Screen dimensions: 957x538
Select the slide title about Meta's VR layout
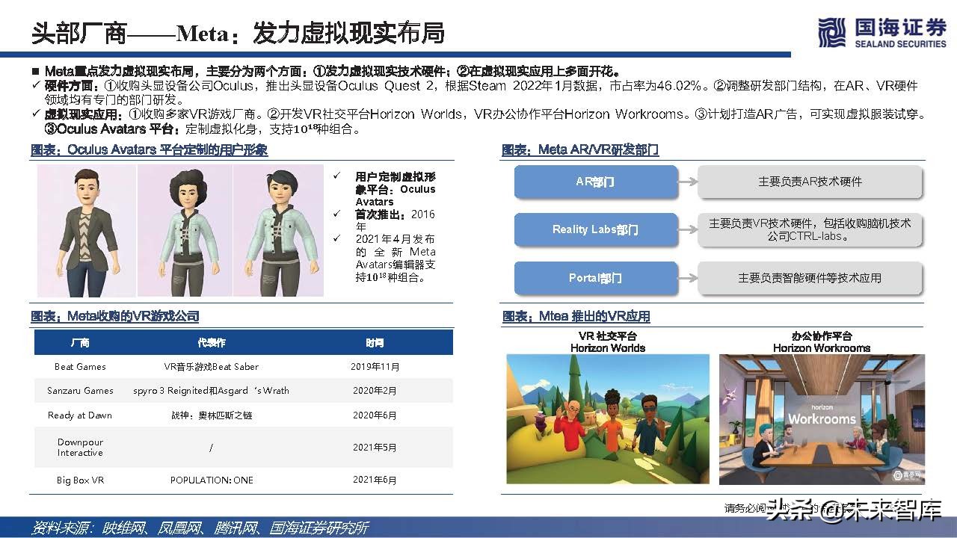tap(238, 33)
